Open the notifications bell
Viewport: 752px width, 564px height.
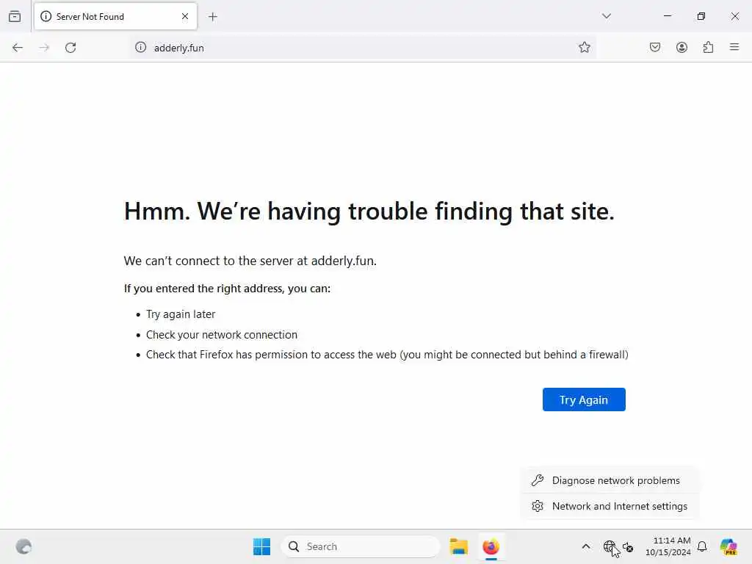702,546
